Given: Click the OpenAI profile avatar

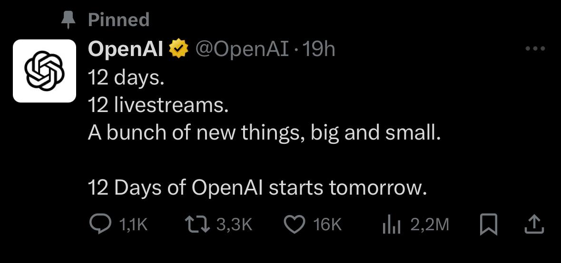Looking at the screenshot, I should click(44, 71).
